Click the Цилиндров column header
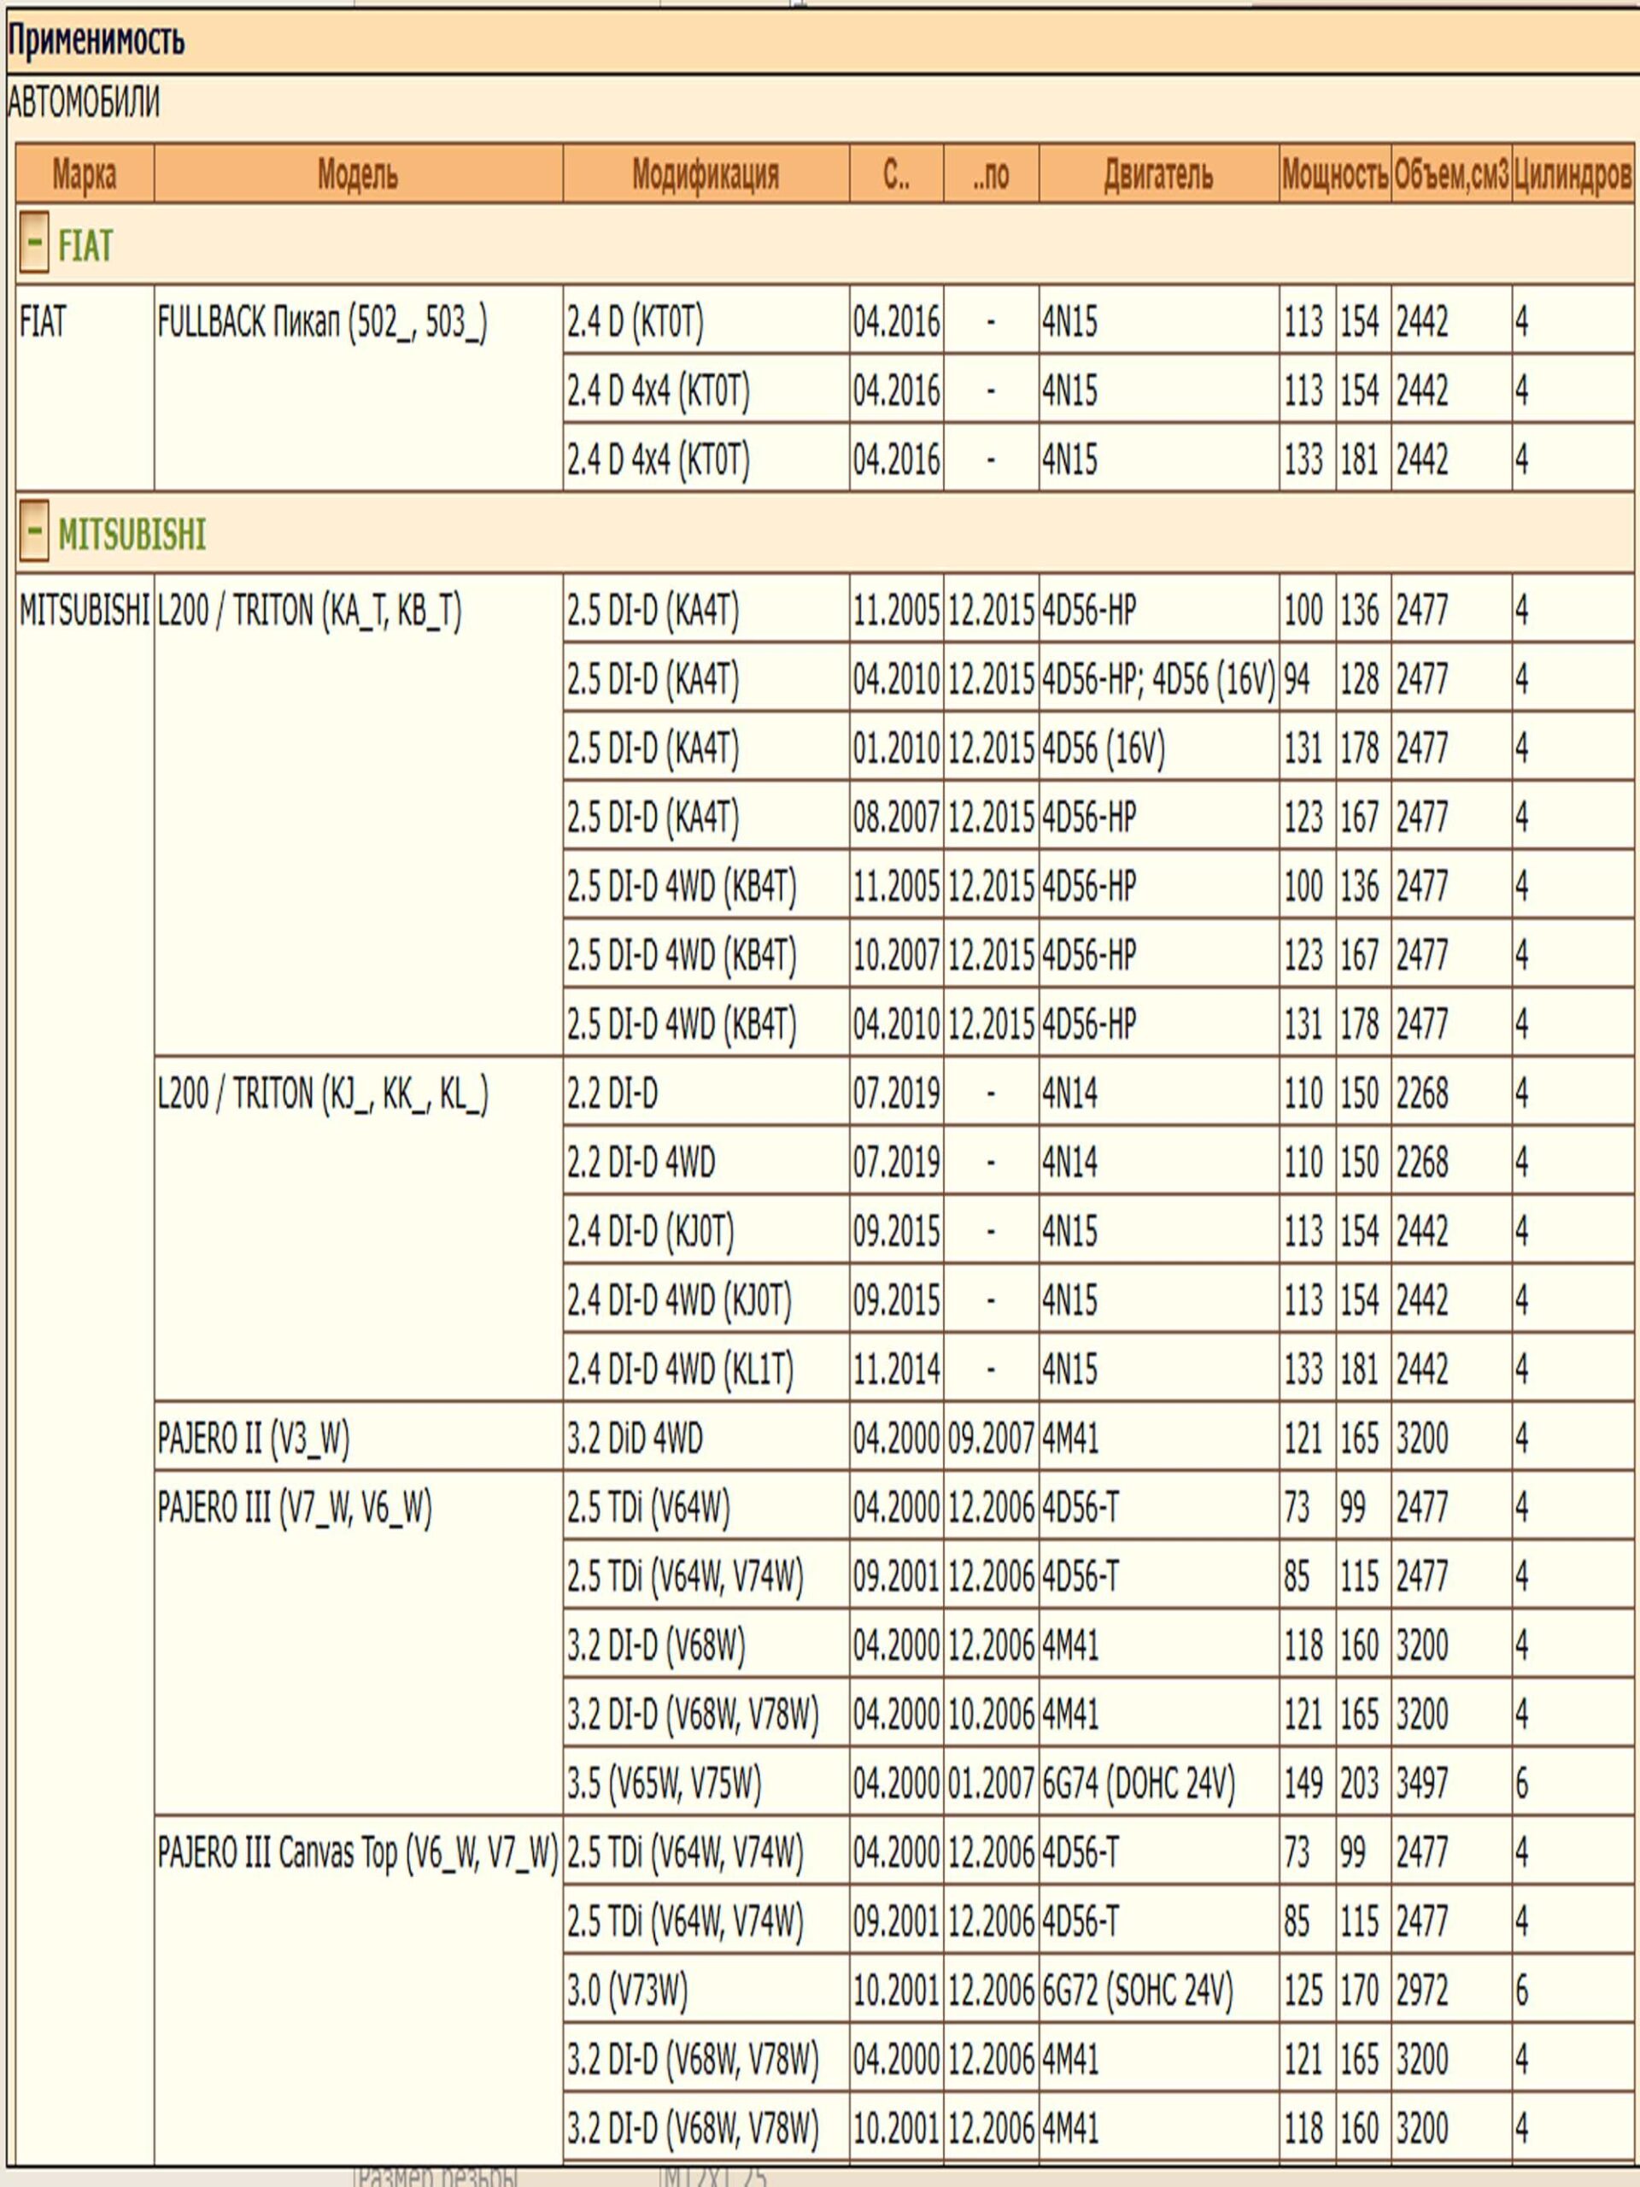Screen dimensions: 1640x2187 click(1572, 175)
